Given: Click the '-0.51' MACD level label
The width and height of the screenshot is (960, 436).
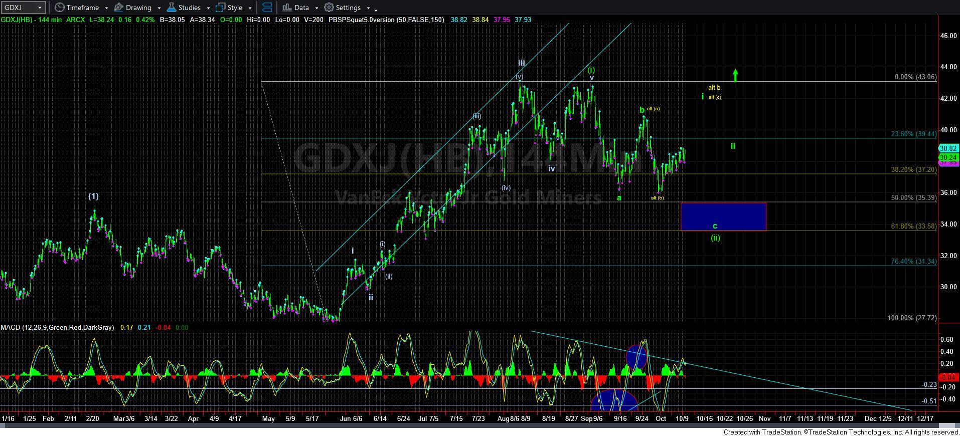Looking at the screenshot, I should pyautogui.click(x=929, y=401).
